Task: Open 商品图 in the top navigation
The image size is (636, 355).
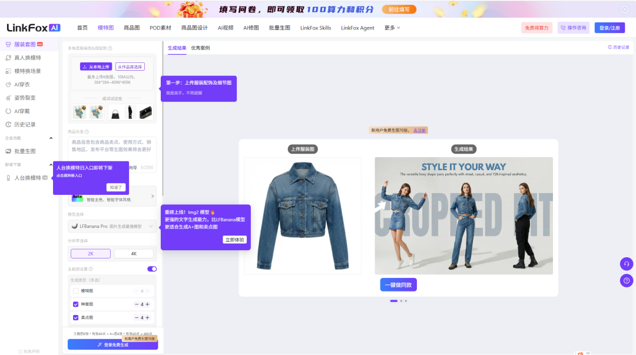Action: pos(131,28)
